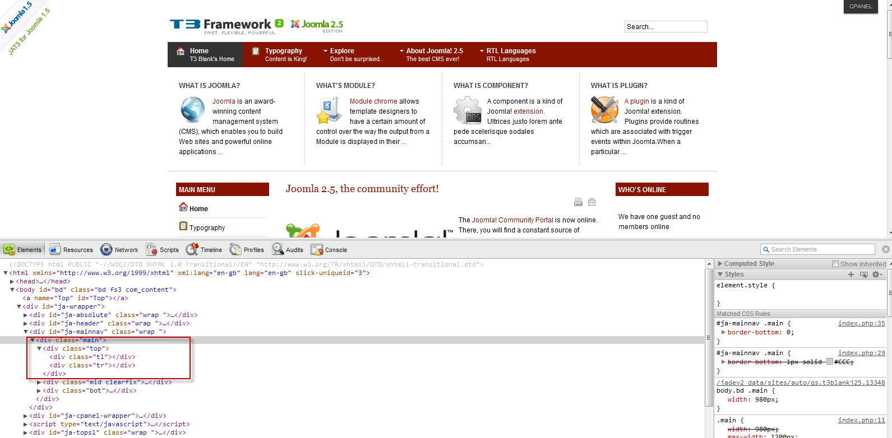892x438 pixels.
Task: Expand the ja-header div node
Action: [26, 323]
